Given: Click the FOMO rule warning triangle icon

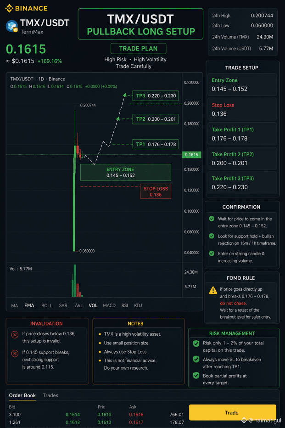Looking at the screenshot, I should [213, 290].
